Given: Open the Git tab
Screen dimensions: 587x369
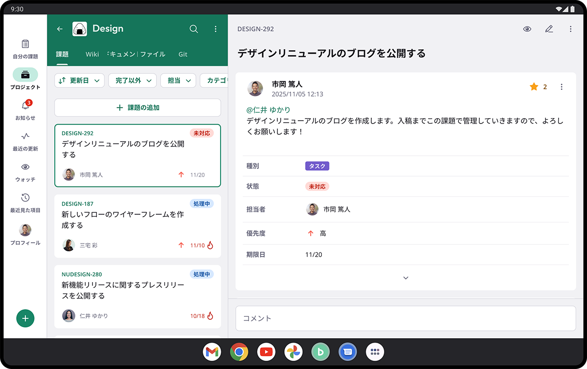Looking at the screenshot, I should [182, 54].
